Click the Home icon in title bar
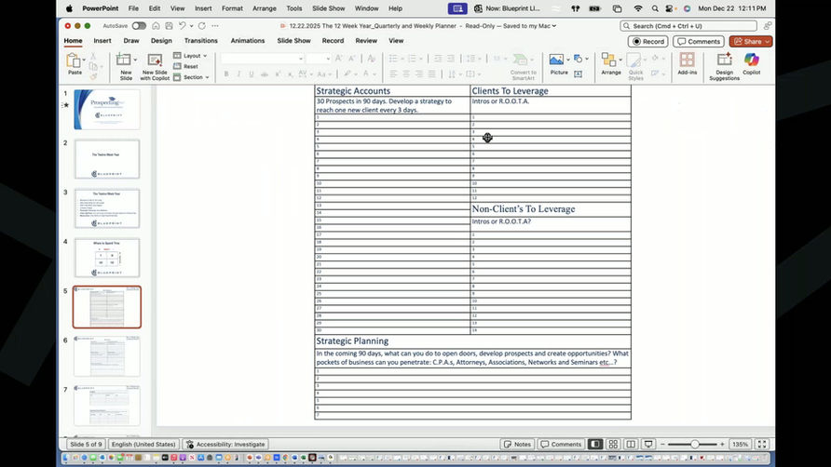This screenshot has height=467, width=831. pos(156,25)
